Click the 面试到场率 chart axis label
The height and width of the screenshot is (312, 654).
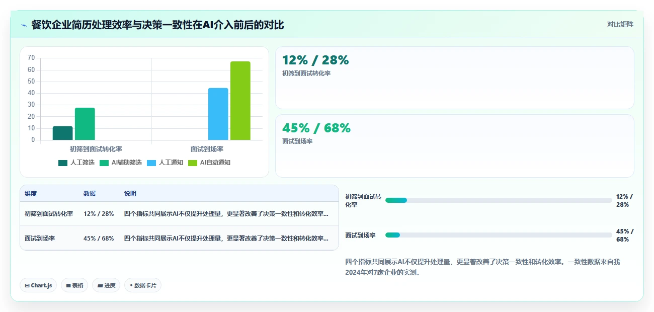207,149
